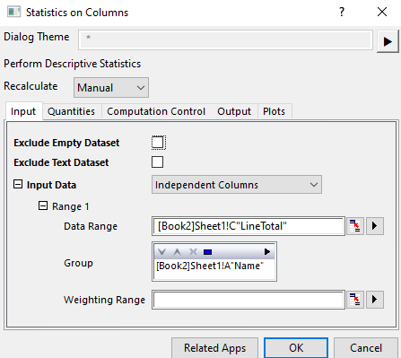Switch to the Quantities tab
The width and height of the screenshot is (401, 358).
point(71,111)
